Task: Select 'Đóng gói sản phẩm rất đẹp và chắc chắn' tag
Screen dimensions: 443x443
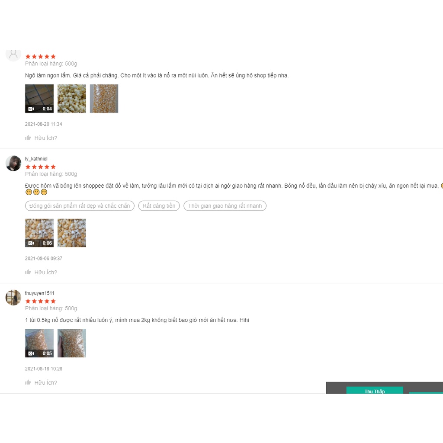Action: pos(80,205)
